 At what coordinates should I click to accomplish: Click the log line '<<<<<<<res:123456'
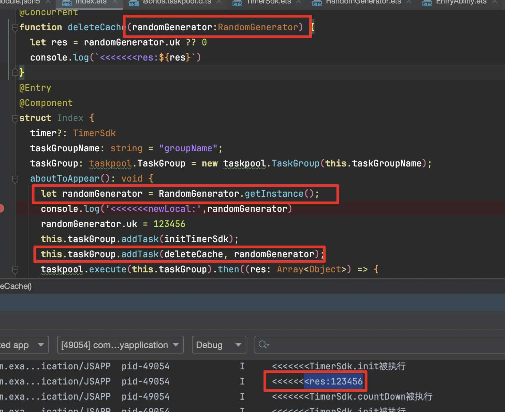coord(317,381)
